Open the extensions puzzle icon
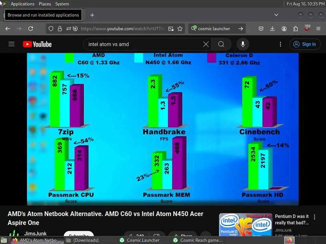Viewport: 326px width, 244px height. pos(295,29)
